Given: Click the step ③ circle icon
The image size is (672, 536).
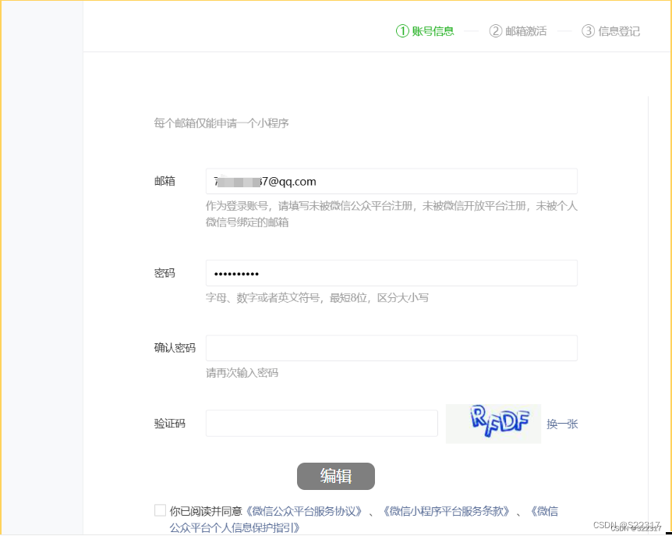Looking at the screenshot, I should tap(587, 31).
